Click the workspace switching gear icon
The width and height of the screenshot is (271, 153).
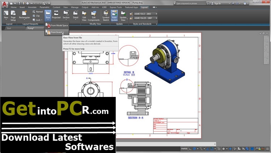[x=223, y=149]
